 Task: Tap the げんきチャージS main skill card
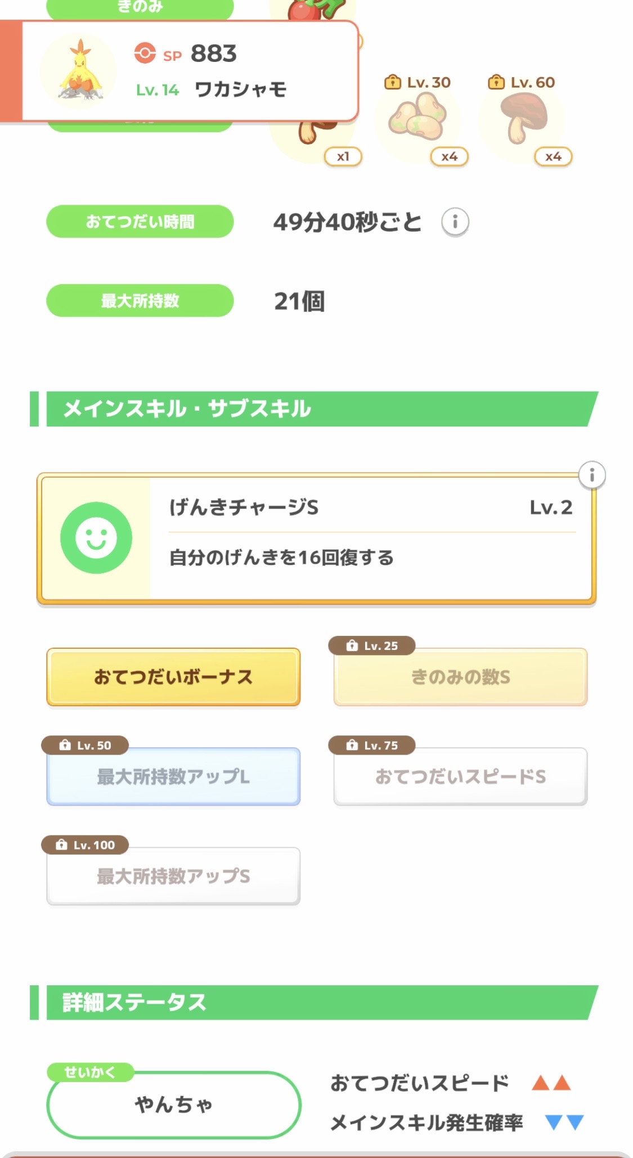(360, 538)
